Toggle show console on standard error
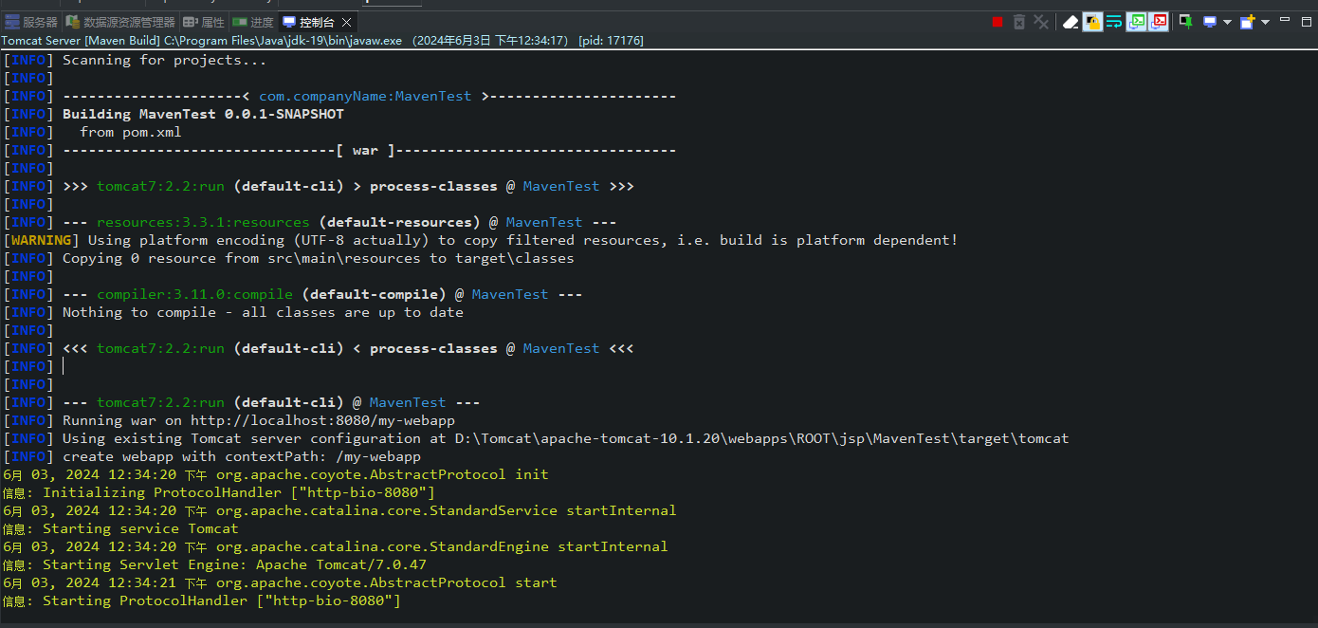The image size is (1318, 628). click(1158, 22)
